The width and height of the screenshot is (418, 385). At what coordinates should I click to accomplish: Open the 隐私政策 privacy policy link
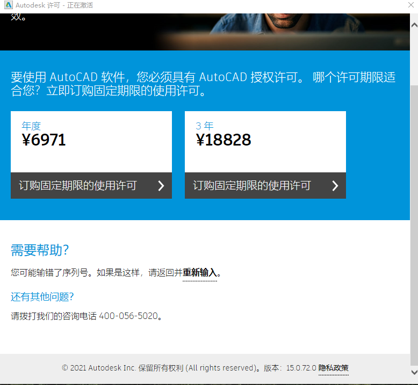tap(333, 368)
